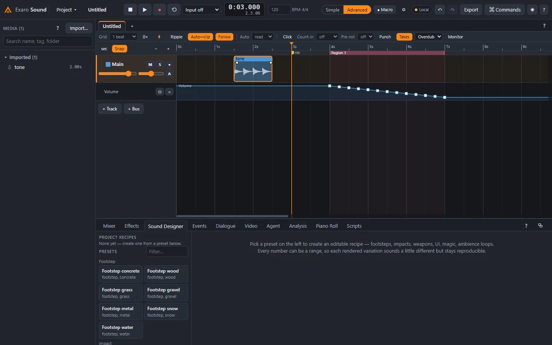Open the Count-in dropdown
Viewport: 552px width, 345px height.
point(327,37)
